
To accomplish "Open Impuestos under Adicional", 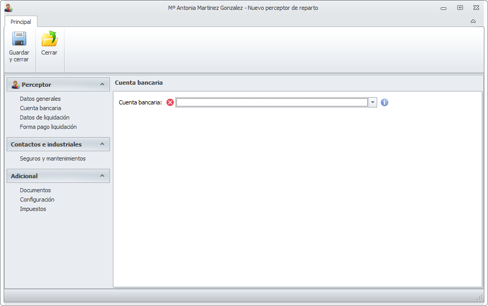I will coord(33,209).
